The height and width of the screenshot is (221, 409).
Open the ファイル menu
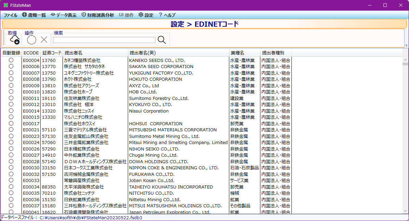(11, 15)
